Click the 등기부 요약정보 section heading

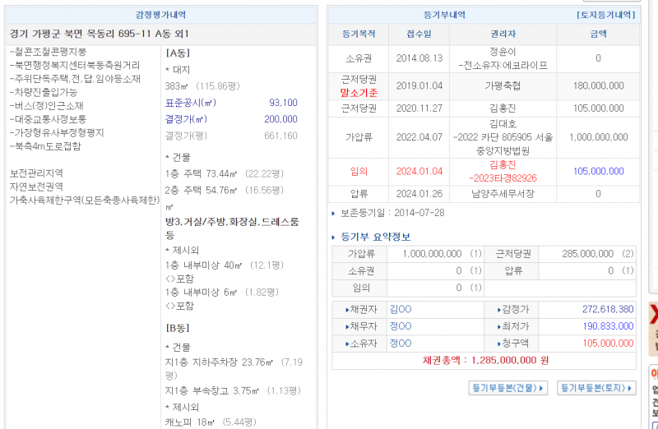click(x=376, y=237)
